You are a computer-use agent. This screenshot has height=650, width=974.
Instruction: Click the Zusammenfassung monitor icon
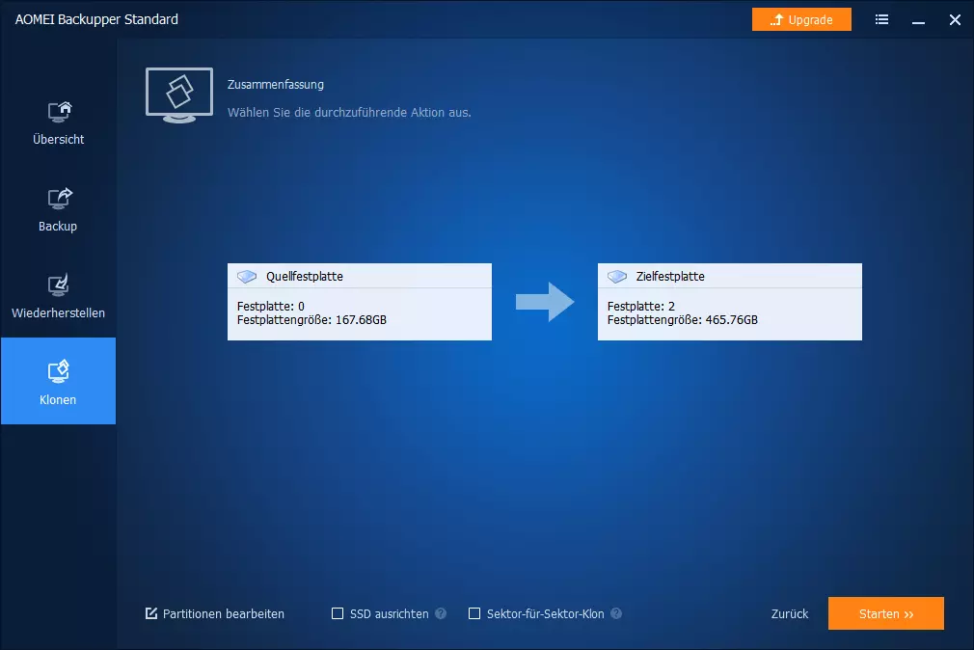click(x=179, y=95)
